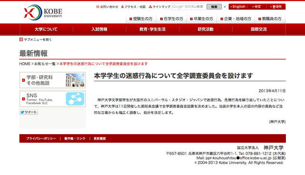Image resolution: width=305 pixels, height=175 pixels.
Task: Click the Kobe University logo
Action: (x=43, y=12)
